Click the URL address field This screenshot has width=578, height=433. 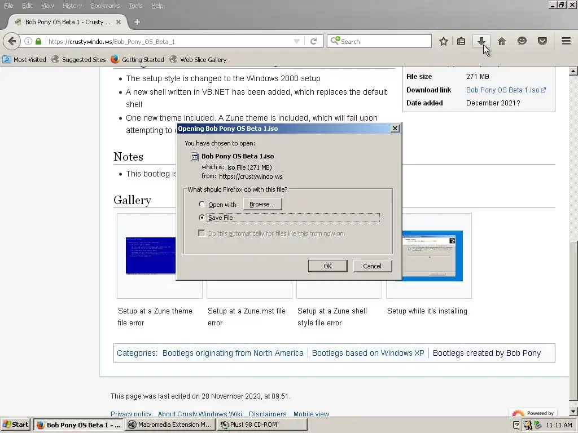[x=169, y=42]
